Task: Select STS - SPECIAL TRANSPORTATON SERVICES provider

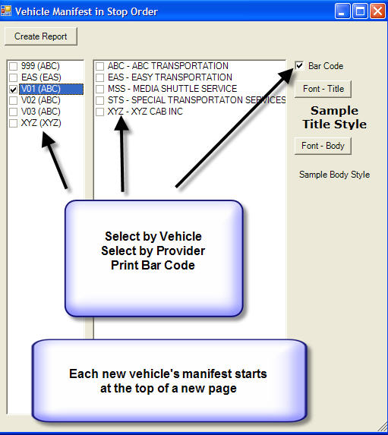Action: pos(100,100)
